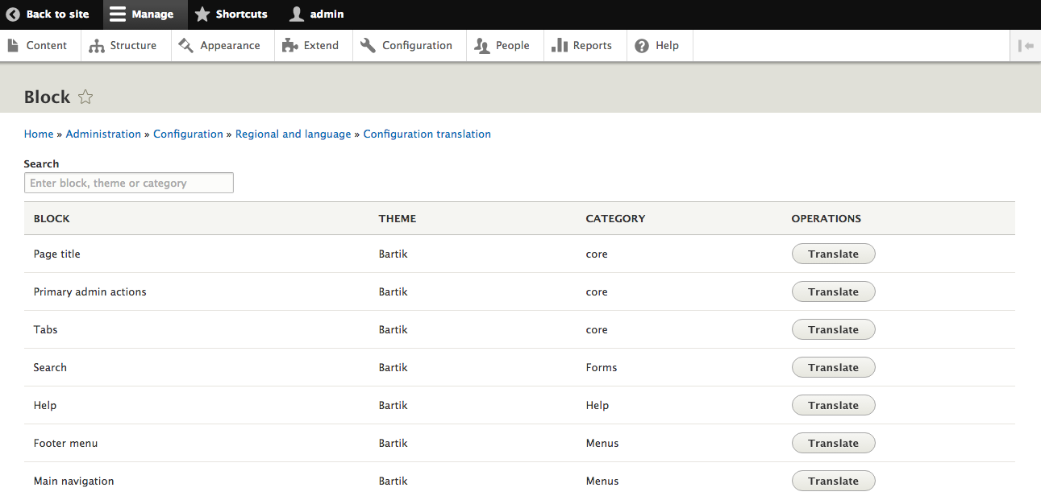Translate the Page title block
This screenshot has height=496, width=1041.
[833, 254]
